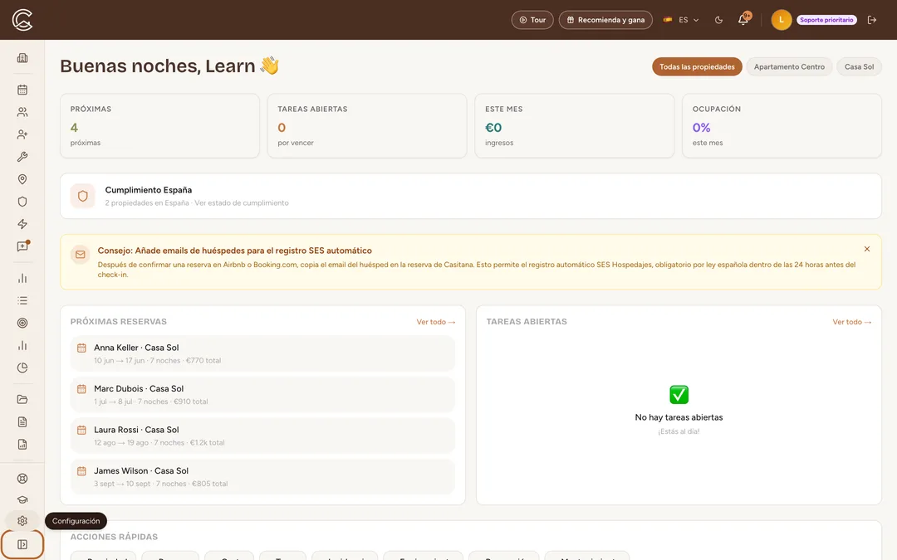The width and height of the screenshot is (897, 560).
Task: Click the map pin icon in sidebar
Action: 22,179
